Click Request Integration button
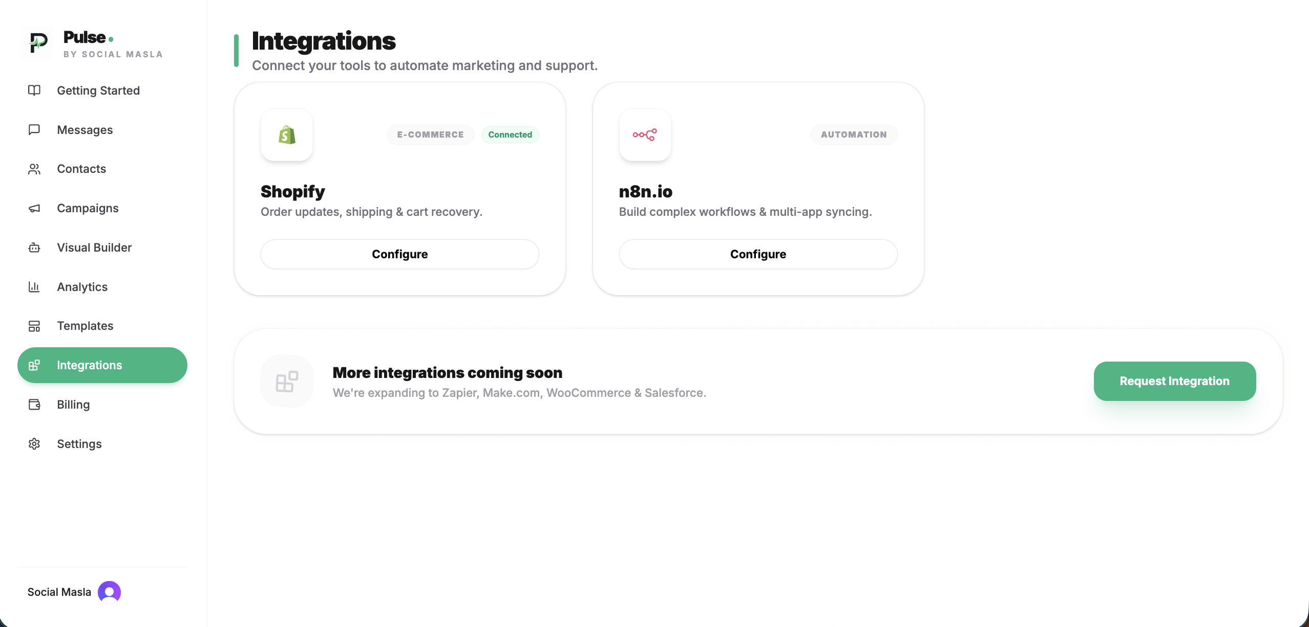The height and width of the screenshot is (627, 1309). tap(1174, 381)
